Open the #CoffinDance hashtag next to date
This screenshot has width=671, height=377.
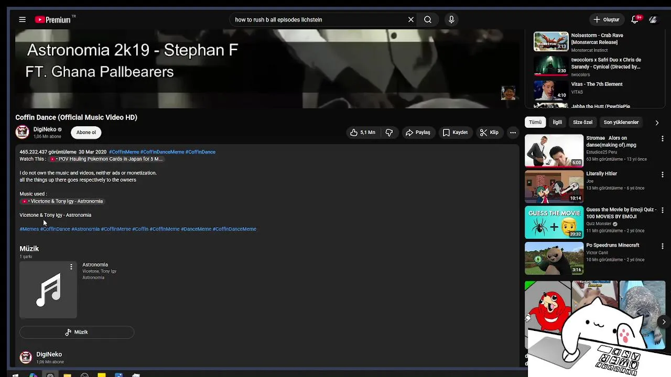pos(200,152)
